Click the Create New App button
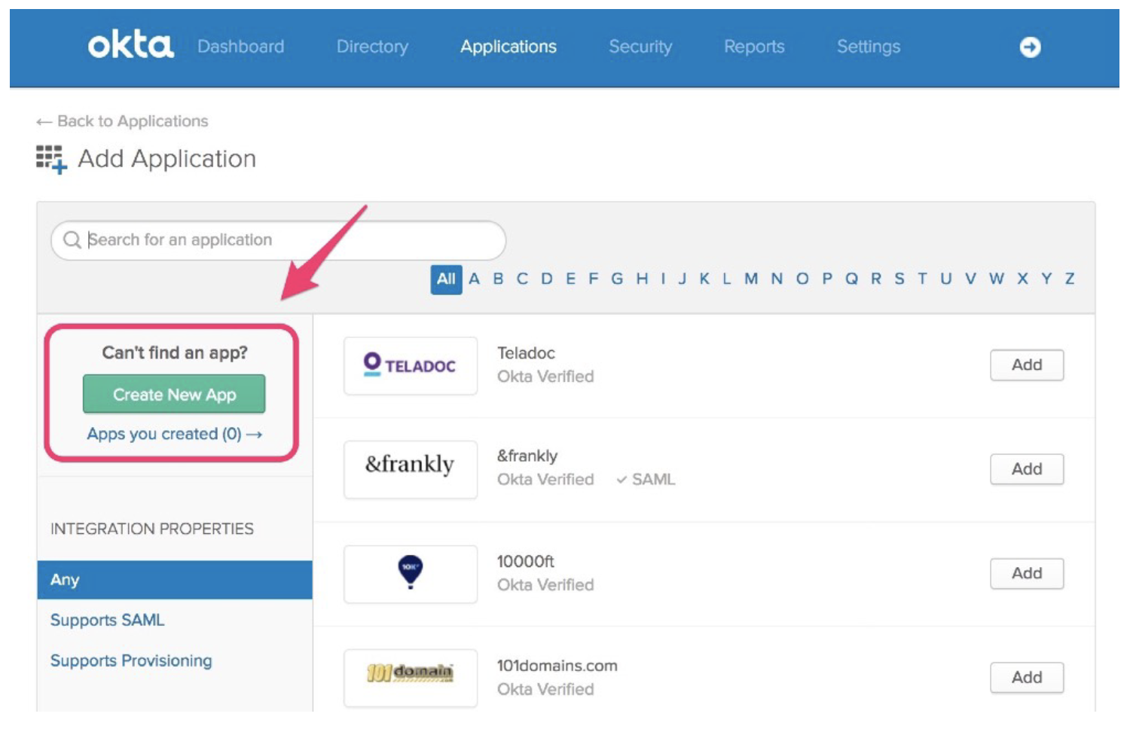Screen dimensions: 1130x735 174,394
